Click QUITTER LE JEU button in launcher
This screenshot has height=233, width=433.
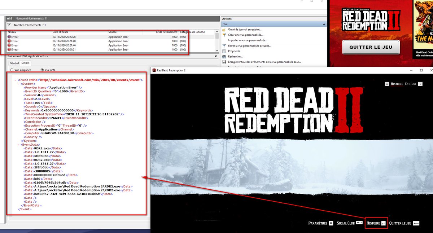point(371,47)
